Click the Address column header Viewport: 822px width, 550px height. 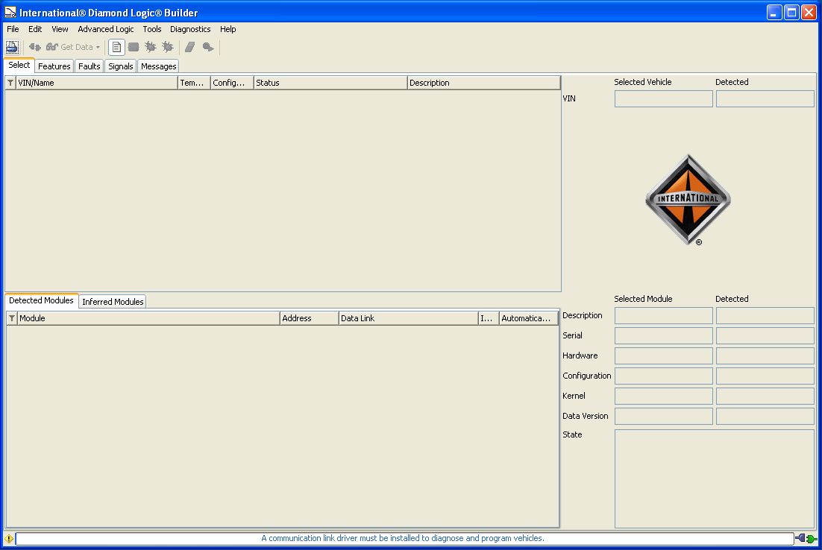point(310,318)
